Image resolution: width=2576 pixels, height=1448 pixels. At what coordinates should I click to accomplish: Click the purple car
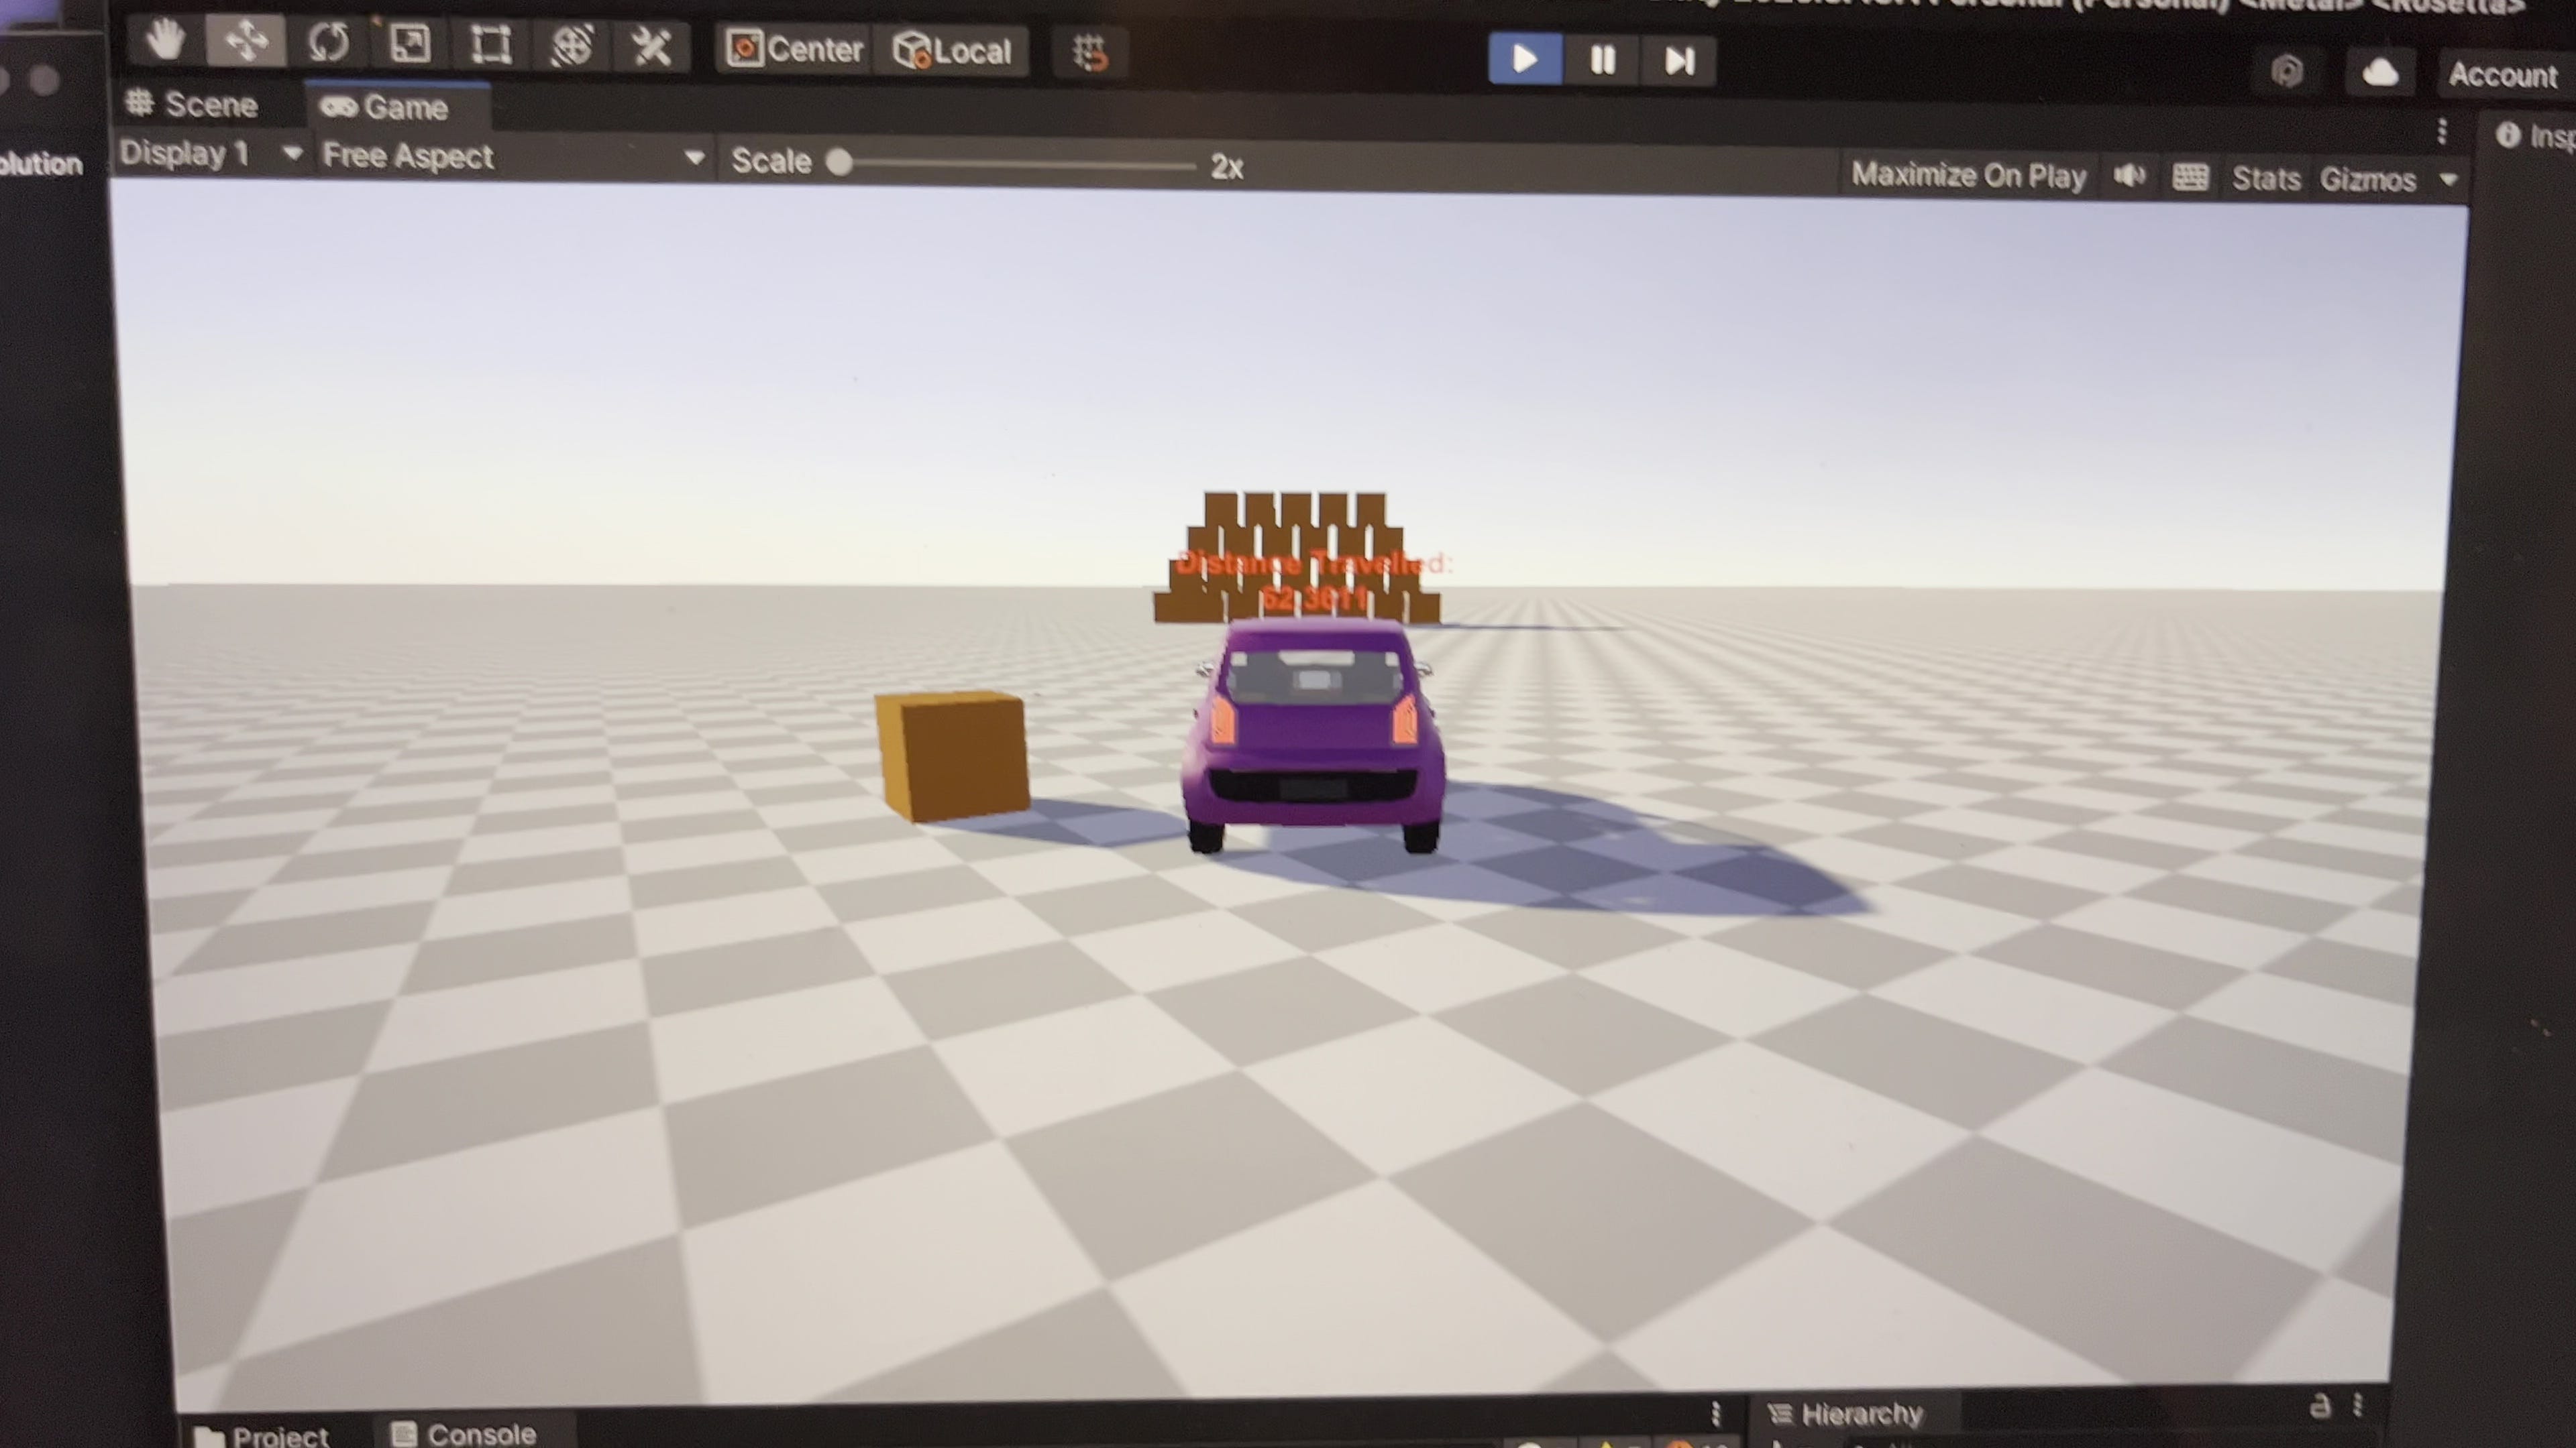pos(1314,735)
